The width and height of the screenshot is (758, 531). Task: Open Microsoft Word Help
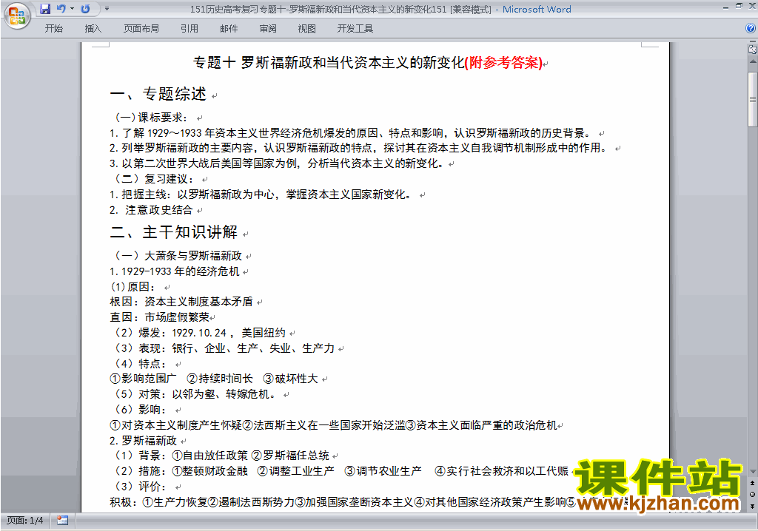click(751, 29)
